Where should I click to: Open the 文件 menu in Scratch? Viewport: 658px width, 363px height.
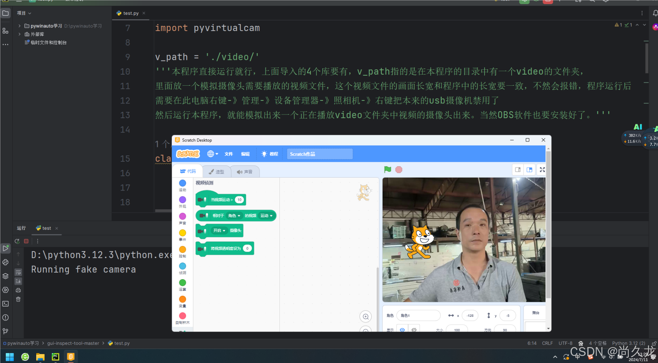tap(229, 154)
